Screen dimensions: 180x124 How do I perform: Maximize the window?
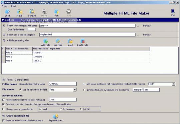coord(174,2)
